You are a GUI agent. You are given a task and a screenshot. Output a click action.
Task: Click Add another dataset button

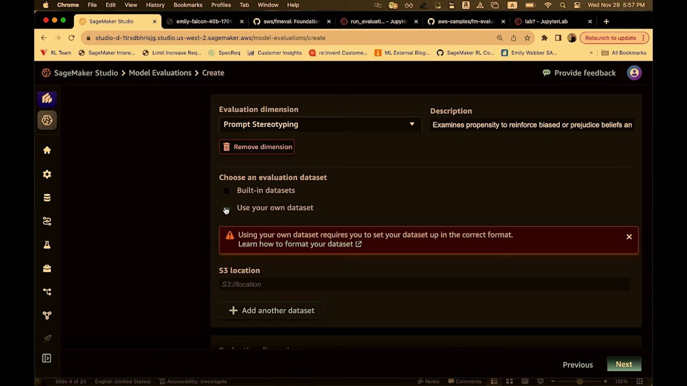pyautogui.click(x=271, y=311)
